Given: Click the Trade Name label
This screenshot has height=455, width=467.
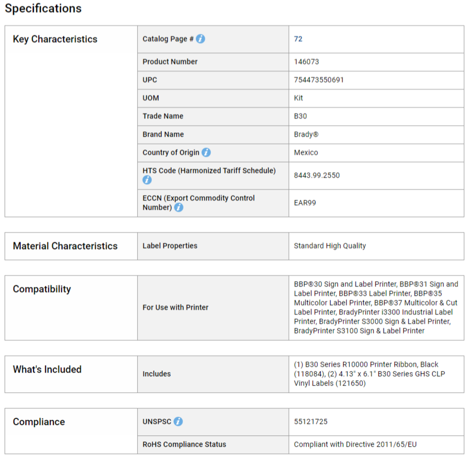Looking at the screenshot, I should coord(163,116).
